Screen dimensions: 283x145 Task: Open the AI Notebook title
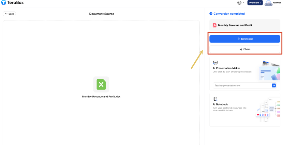point(220,104)
